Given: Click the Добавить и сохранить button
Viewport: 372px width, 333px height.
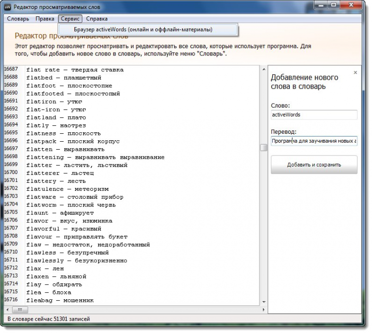Looking at the screenshot, I should 314,165.
